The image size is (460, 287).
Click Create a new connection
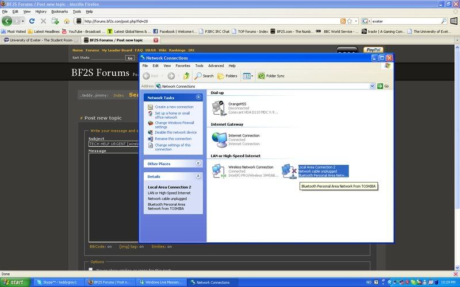click(174, 107)
